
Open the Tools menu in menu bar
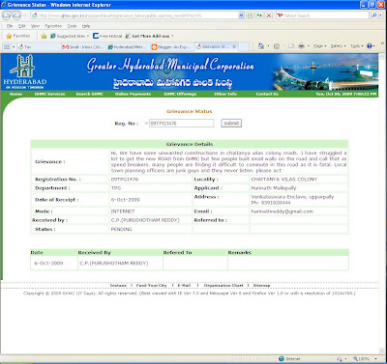[x=72, y=26]
